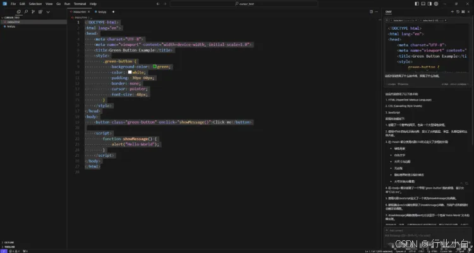
Task: Open chat panel layout options icon
Action: (463, 12)
